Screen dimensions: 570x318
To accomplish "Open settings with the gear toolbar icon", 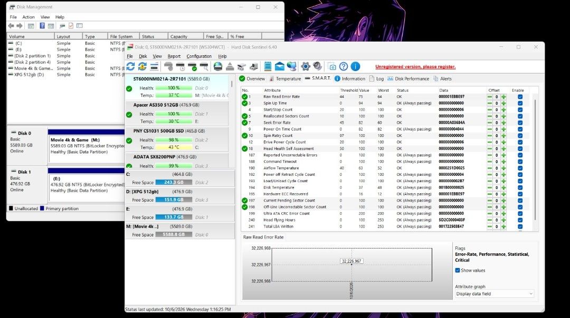I will coord(306,66).
